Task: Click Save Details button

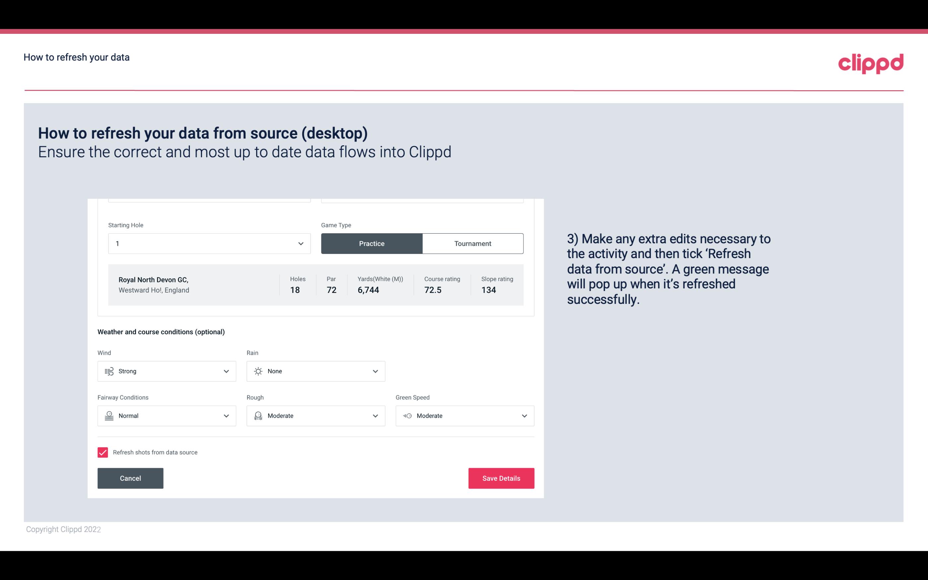Action: coord(501,478)
